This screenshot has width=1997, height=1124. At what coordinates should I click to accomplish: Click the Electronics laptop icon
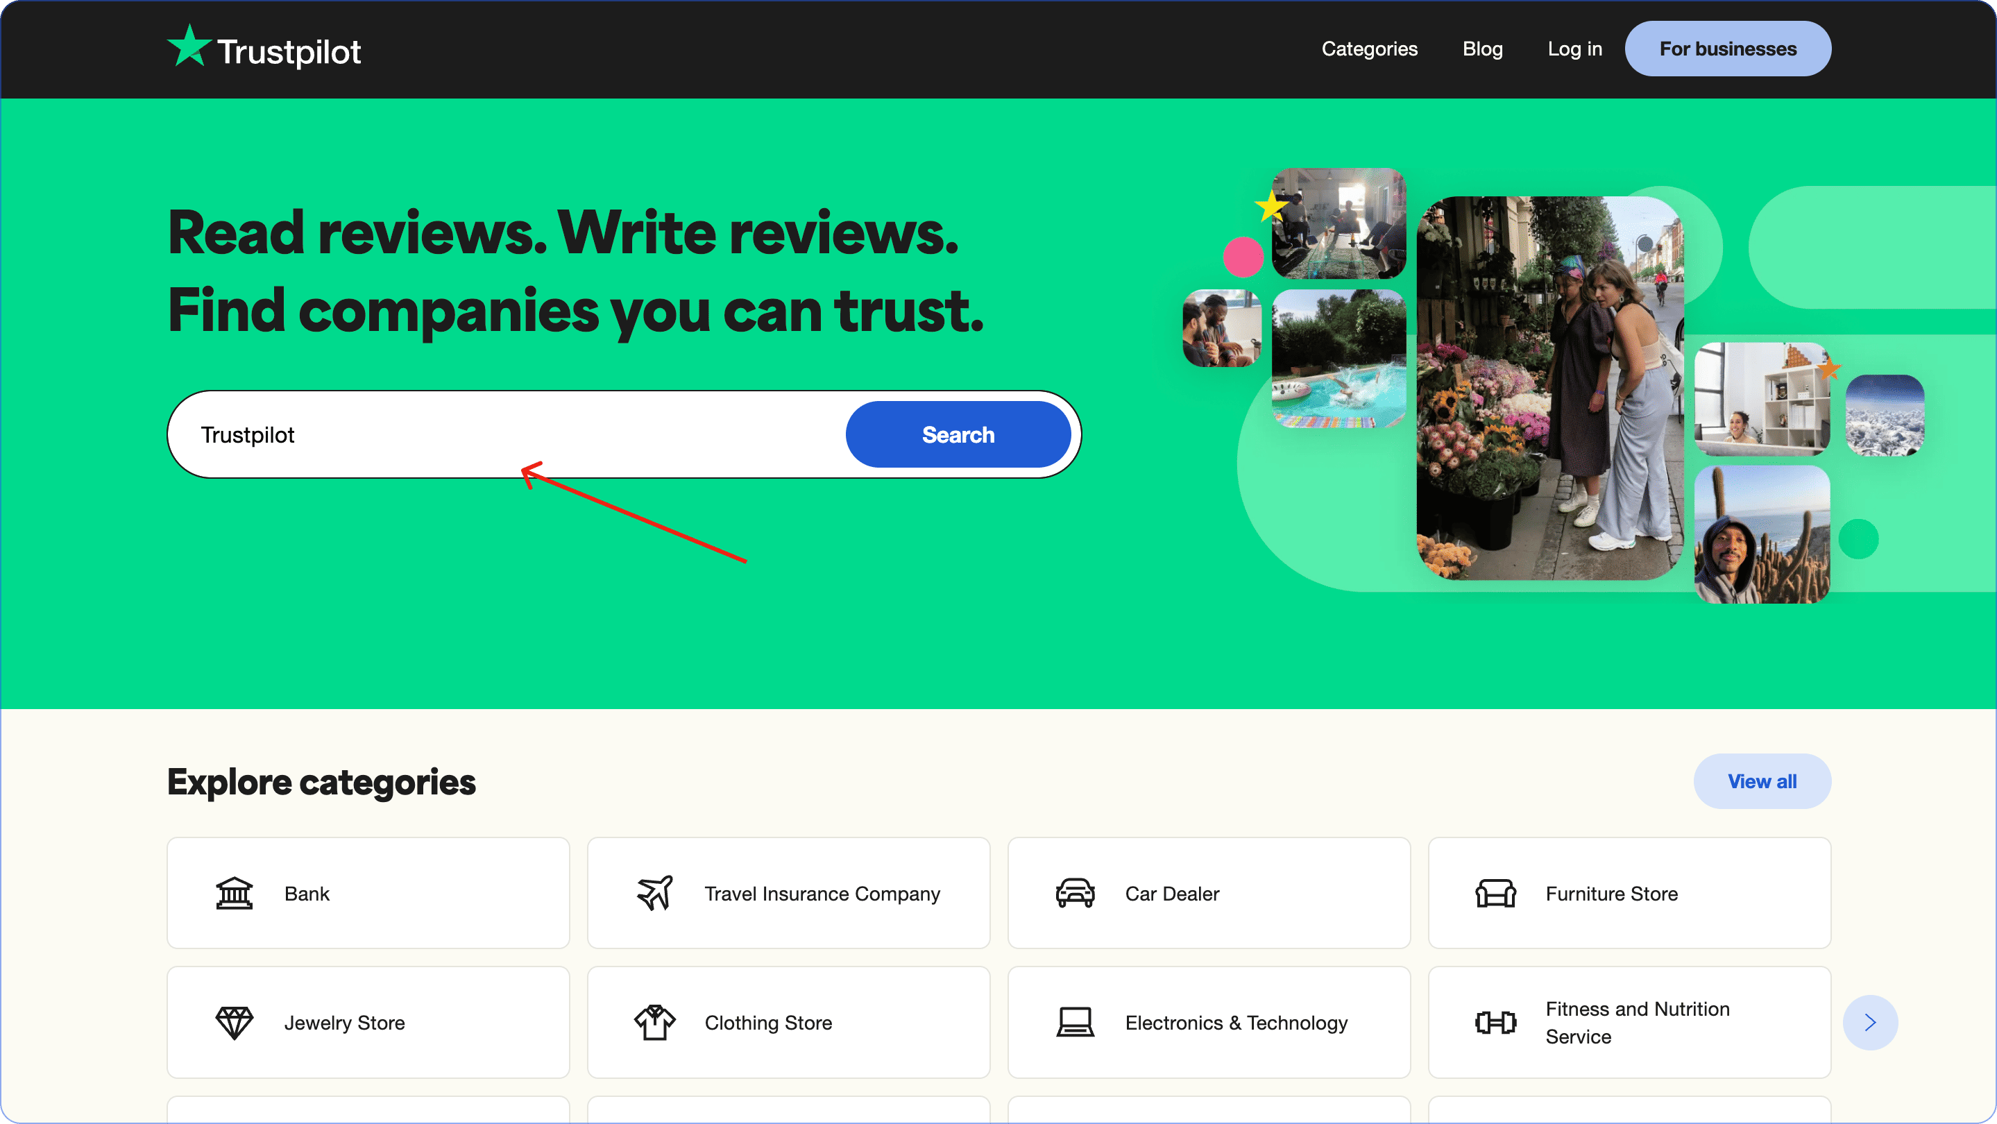pos(1076,1023)
